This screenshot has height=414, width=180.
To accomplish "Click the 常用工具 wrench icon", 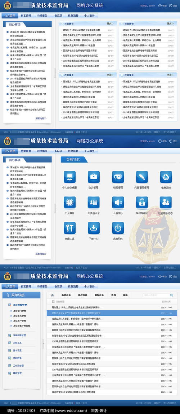I will coord(69,228).
